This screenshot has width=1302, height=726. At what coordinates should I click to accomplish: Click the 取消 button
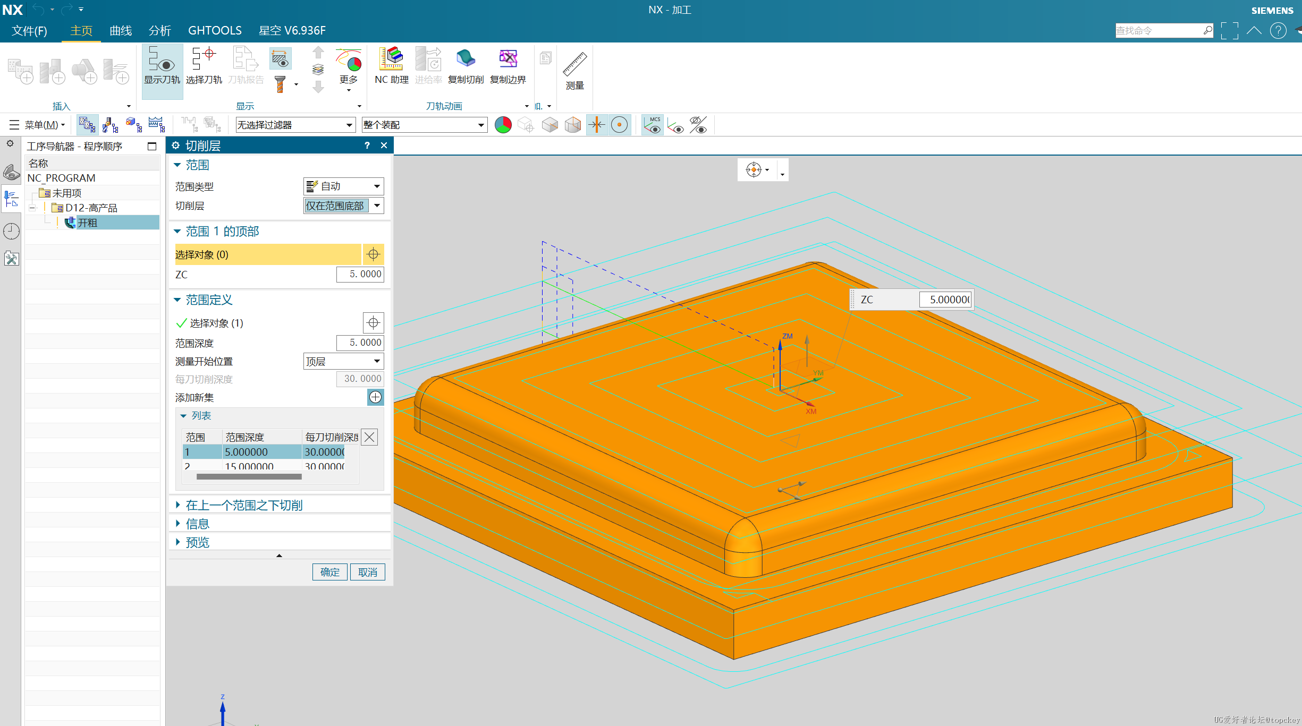[x=368, y=572]
